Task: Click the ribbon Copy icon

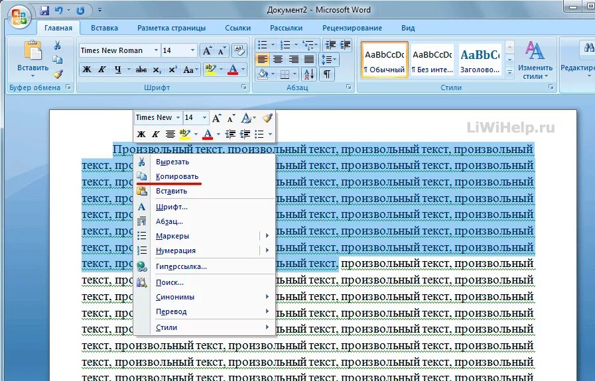Action: tap(57, 60)
